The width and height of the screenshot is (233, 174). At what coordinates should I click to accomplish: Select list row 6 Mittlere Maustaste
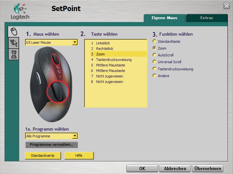pos(118,71)
